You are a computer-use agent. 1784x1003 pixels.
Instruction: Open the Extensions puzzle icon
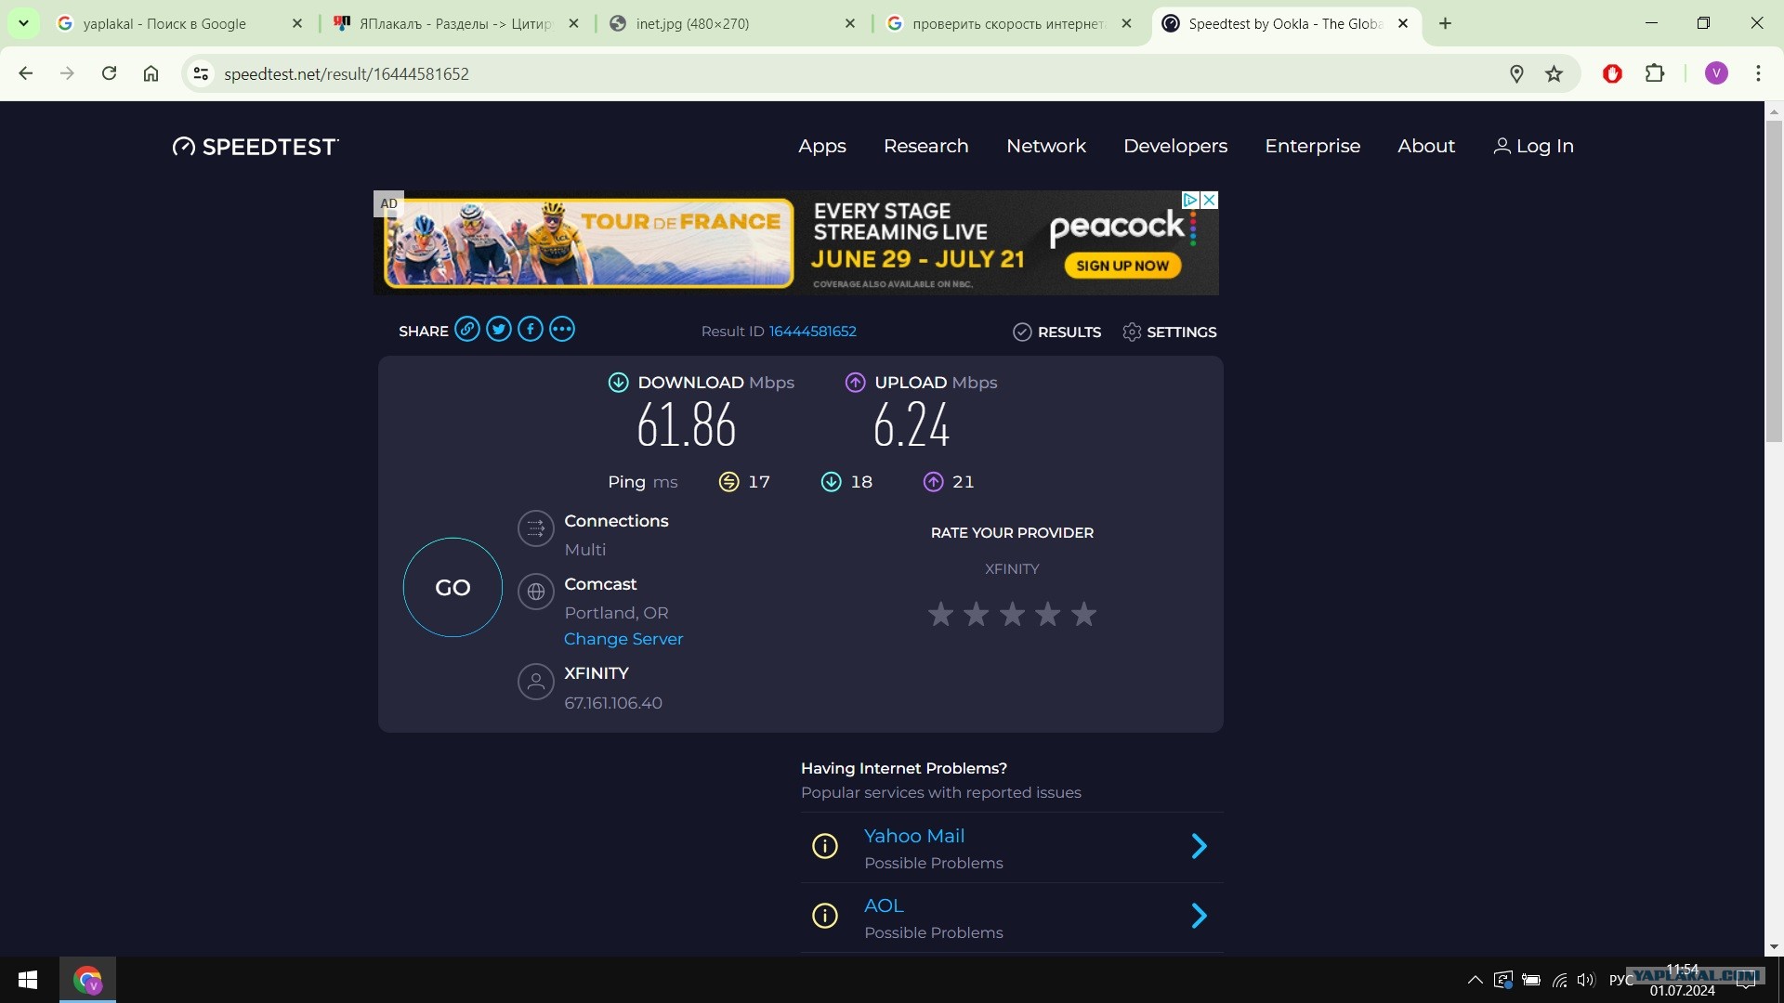point(1655,73)
